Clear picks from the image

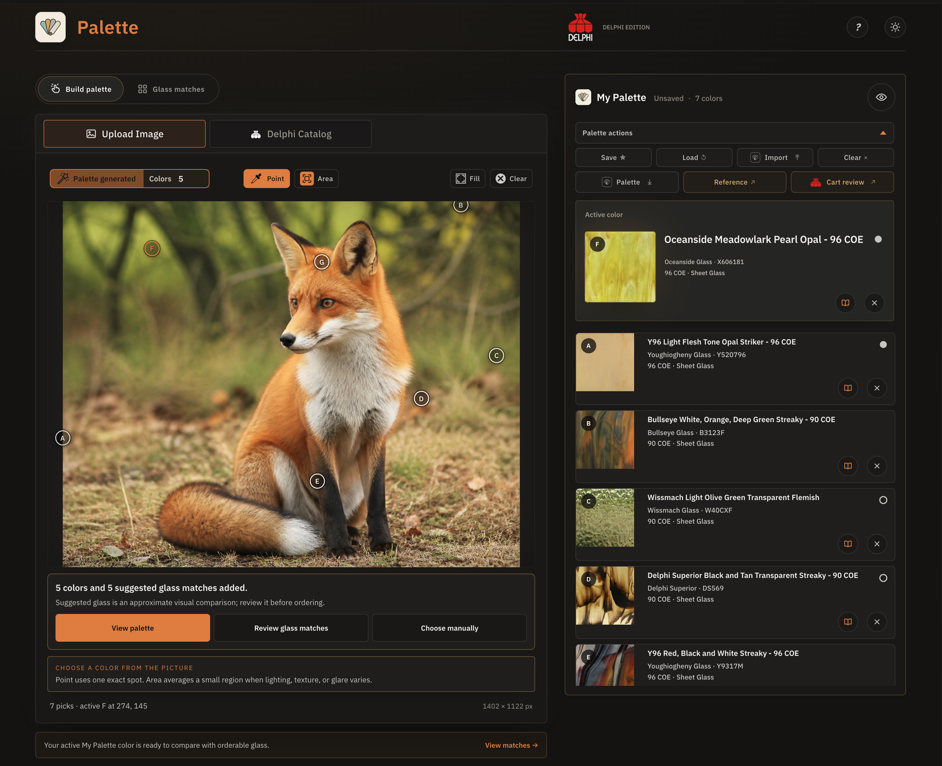pyautogui.click(x=511, y=178)
